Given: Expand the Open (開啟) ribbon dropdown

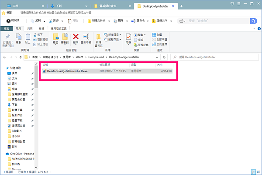Looking at the screenshot, I should click(145, 35).
